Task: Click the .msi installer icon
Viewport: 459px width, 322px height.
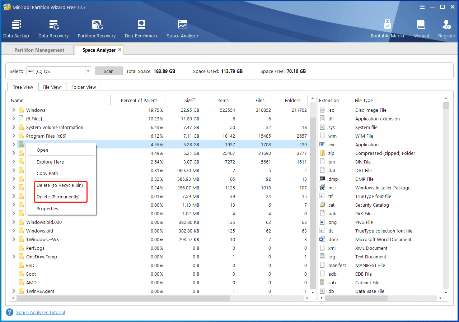Action: pyautogui.click(x=322, y=188)
